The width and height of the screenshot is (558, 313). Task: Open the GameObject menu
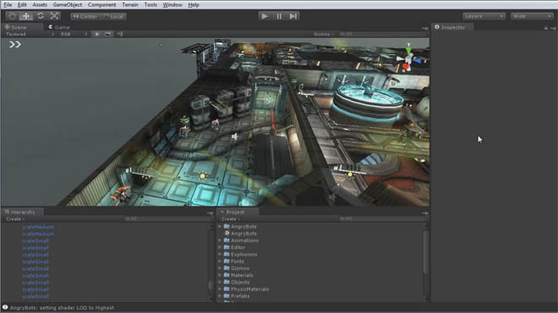click(68, 4)
